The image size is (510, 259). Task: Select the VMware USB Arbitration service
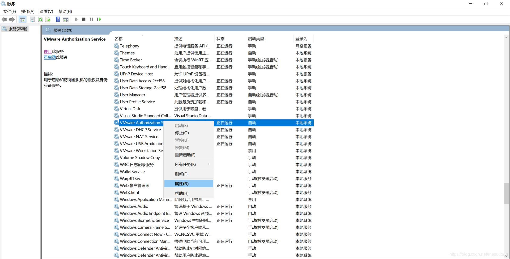138,143
